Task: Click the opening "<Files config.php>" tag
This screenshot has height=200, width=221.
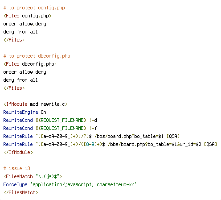Action: (x=28, y=16)
